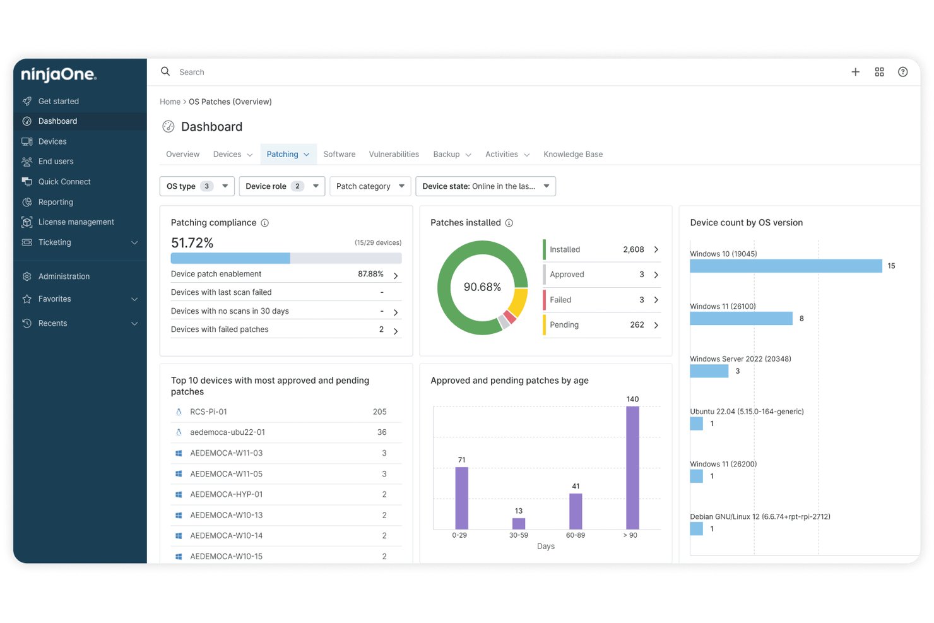This screenshot has width=934, height=623.
Task: Click the Linux icon beside aedemoca-ubu22-01
Action: pyautogui.click(x=179, y=432)
